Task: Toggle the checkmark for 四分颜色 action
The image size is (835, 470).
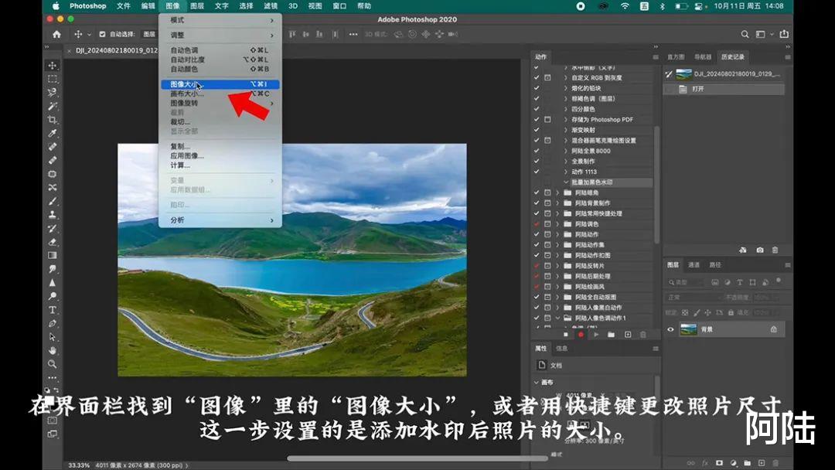Action: point(537,109)
